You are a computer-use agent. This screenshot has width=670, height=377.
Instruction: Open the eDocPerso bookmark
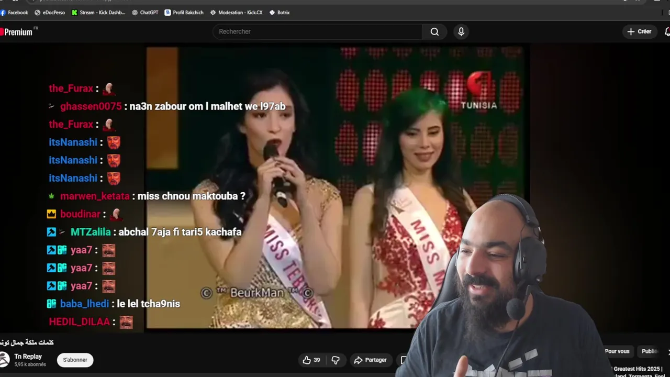tap(50, 13)
